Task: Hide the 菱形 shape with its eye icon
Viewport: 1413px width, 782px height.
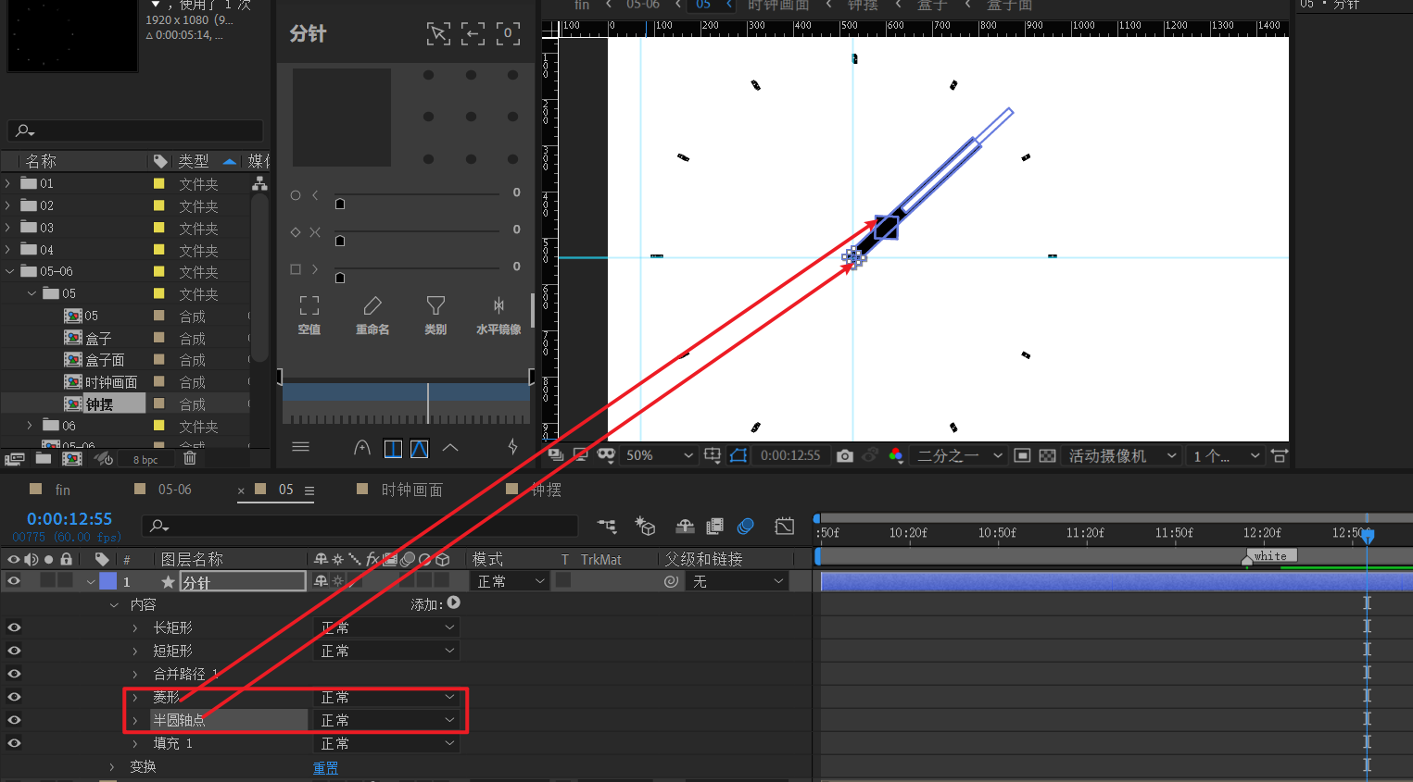Action: coord(14,697)
